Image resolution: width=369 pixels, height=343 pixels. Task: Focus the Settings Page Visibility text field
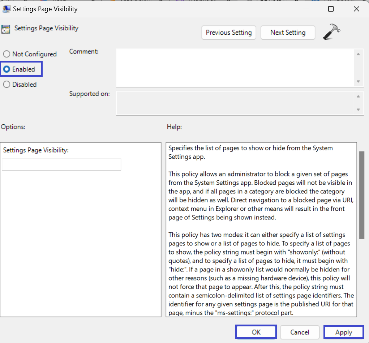(x=61, y=164)
